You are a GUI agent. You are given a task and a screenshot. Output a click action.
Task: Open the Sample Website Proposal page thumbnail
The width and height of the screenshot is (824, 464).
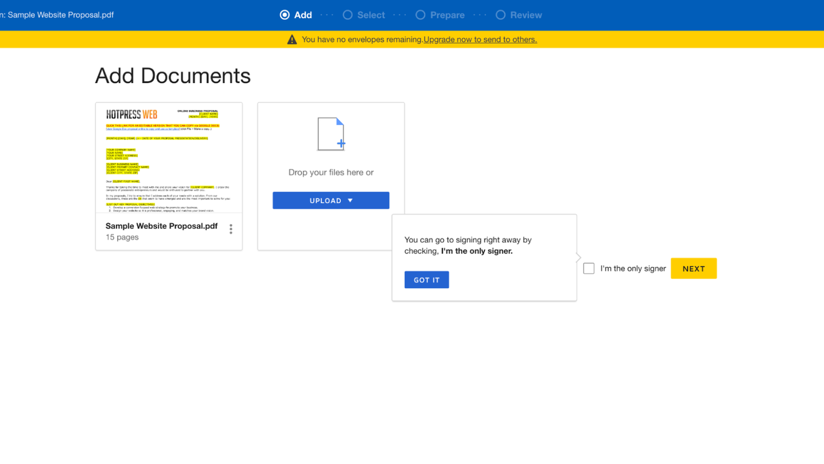coord(169,158)
